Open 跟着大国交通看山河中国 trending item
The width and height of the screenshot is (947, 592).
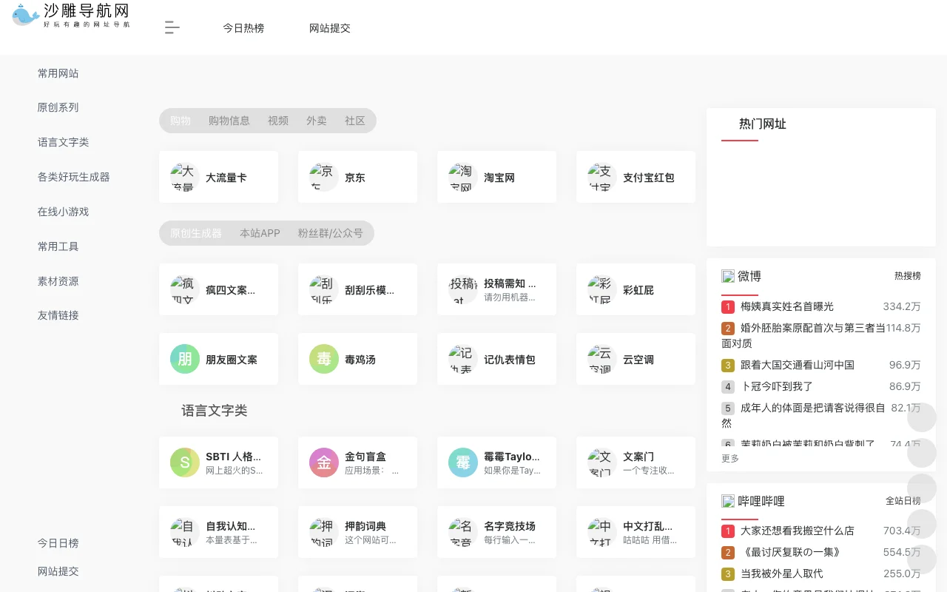coord(798,365)
